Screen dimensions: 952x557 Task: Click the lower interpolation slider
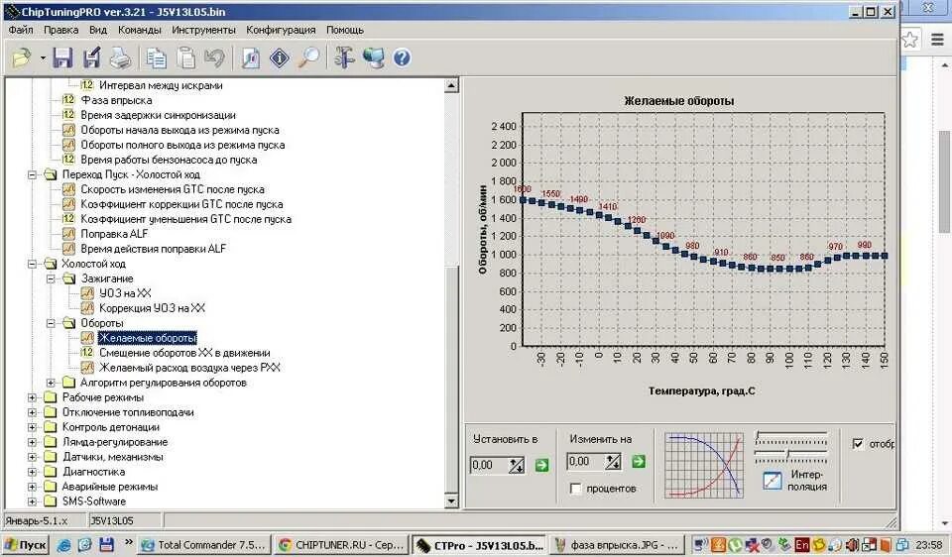click(x=790, y=455)
